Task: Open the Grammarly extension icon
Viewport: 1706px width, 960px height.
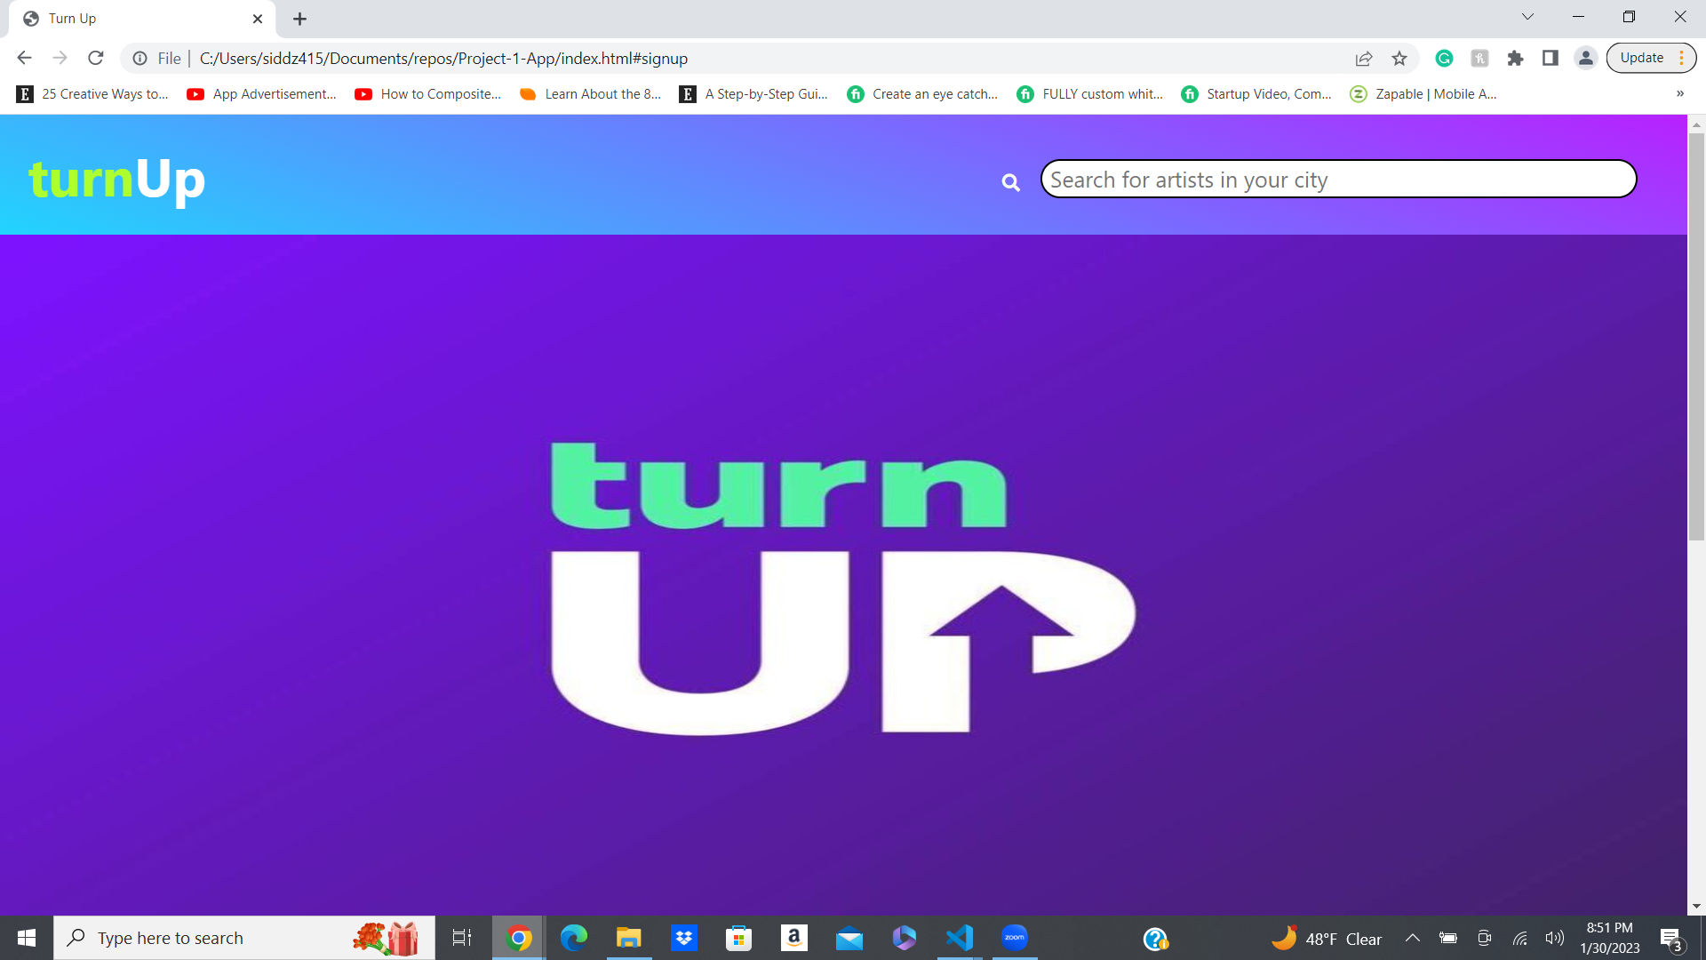Action: click(1444, 59)
